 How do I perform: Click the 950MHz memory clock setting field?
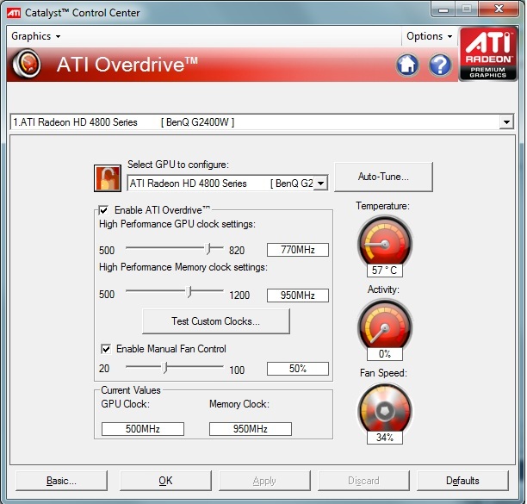pyautogui.click(x=298, y=296)
